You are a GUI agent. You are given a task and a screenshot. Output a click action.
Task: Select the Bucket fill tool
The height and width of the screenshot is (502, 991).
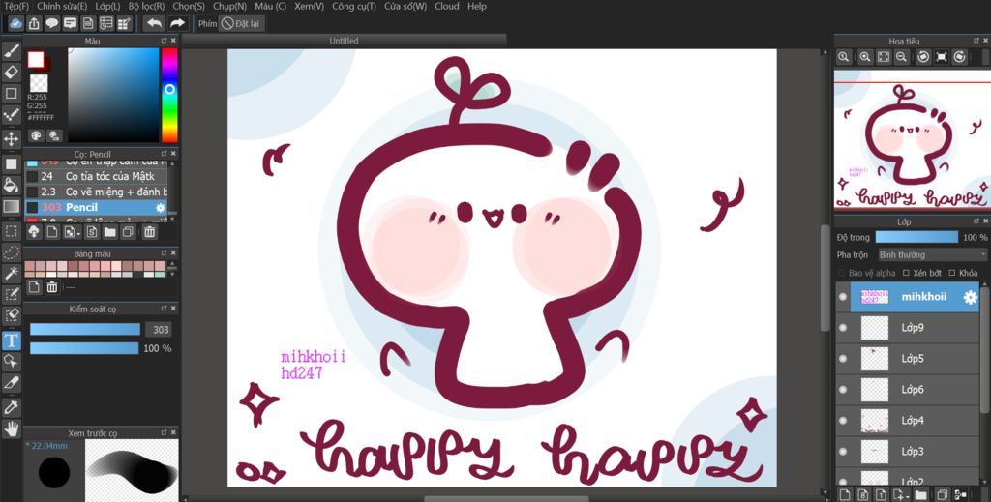(x=11, y=185)
